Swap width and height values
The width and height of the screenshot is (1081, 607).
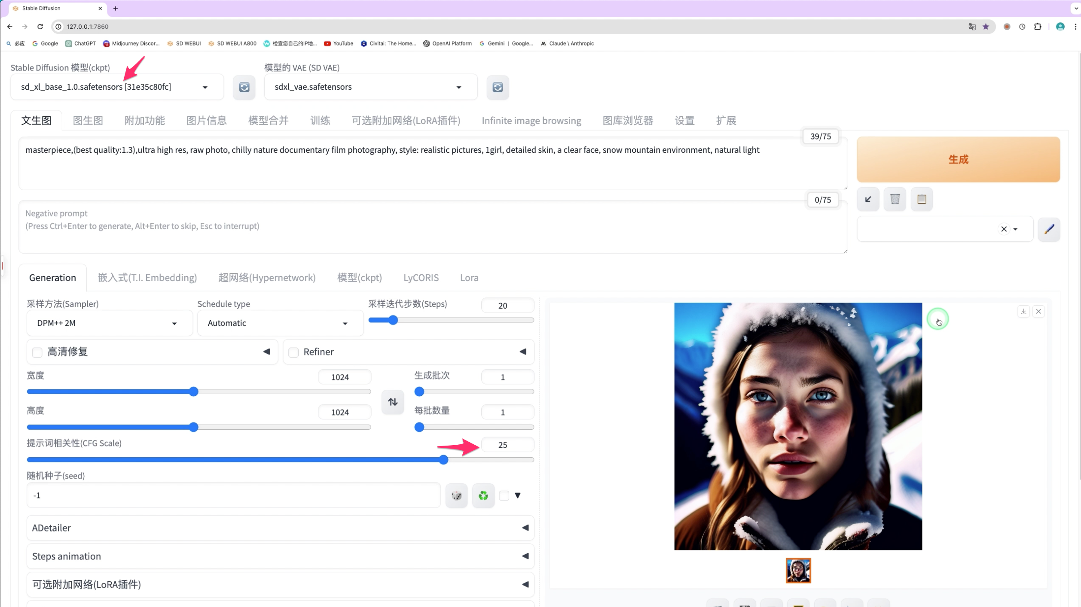tap(393, 402)
